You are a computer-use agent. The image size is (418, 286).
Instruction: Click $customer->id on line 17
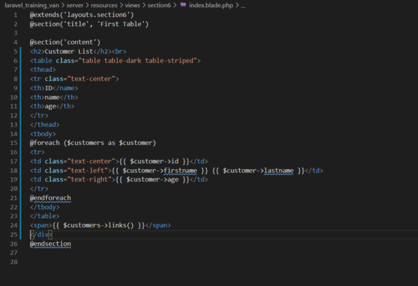pos(154,161)
